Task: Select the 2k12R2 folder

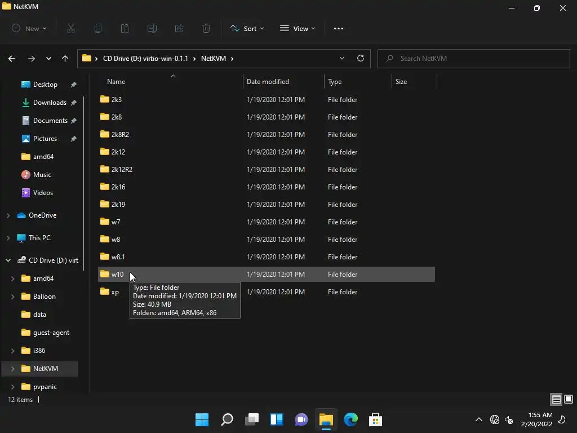Action: click(x=267, y=169)
